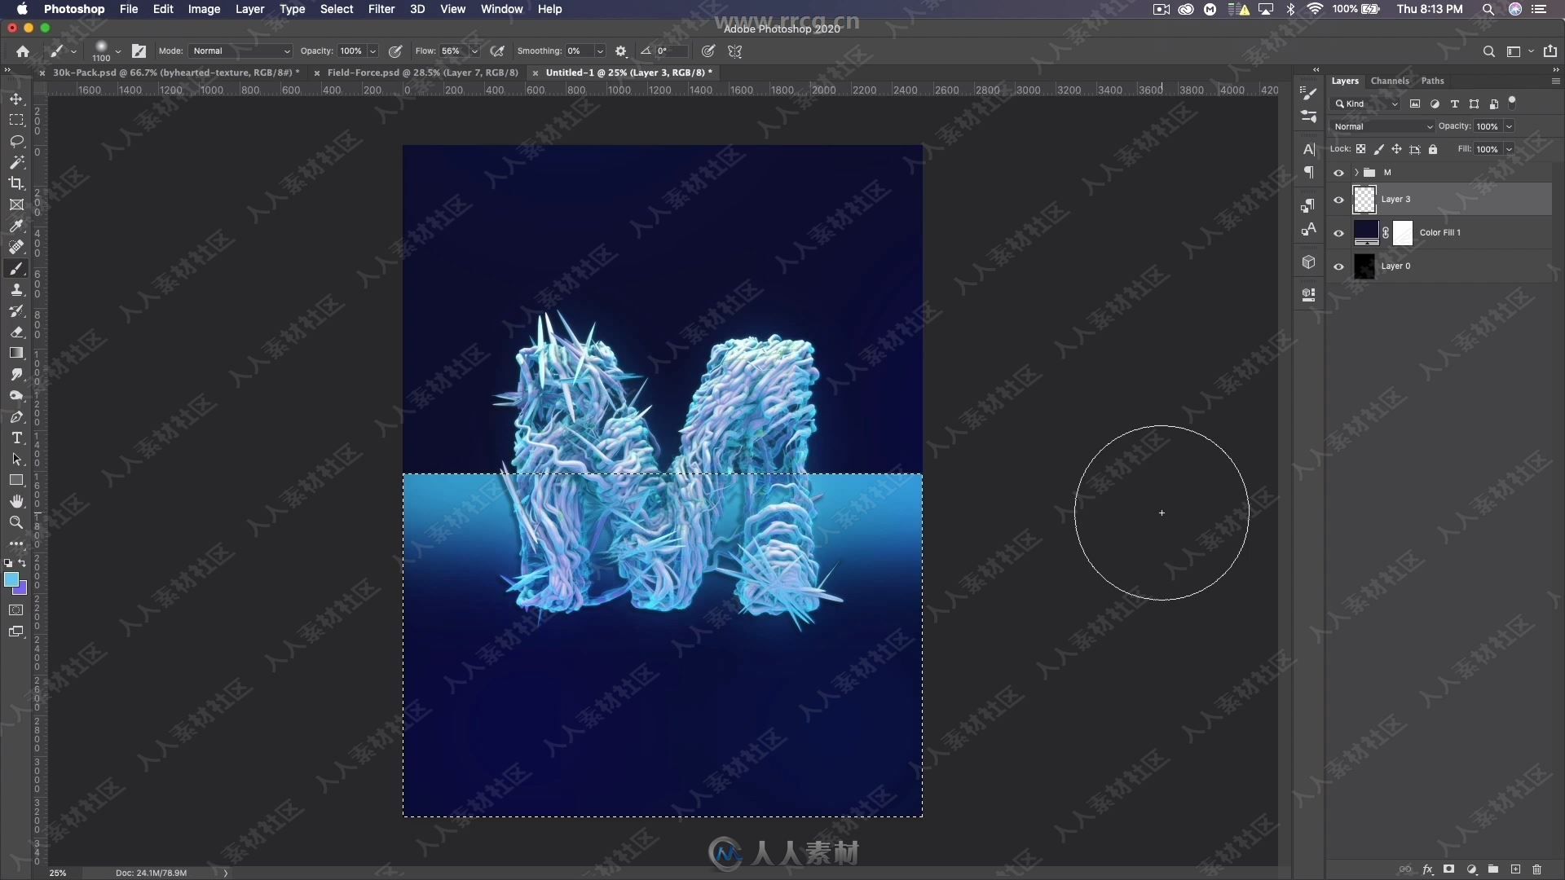
Task: Click the Type tool
Action: click(16, 438)
